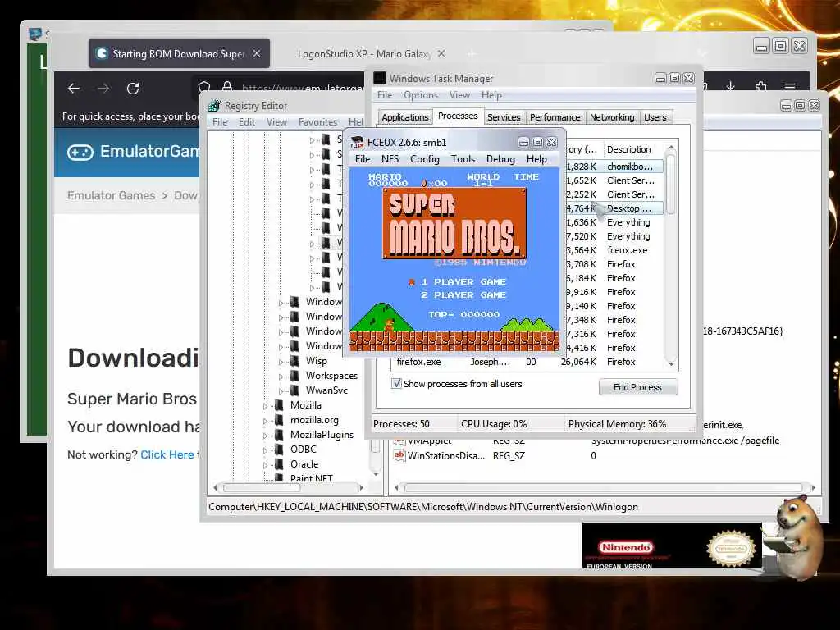This screenshot has width=840, height=630.
Task: Click the Nintendo European Version image
Action: (672, 546)
